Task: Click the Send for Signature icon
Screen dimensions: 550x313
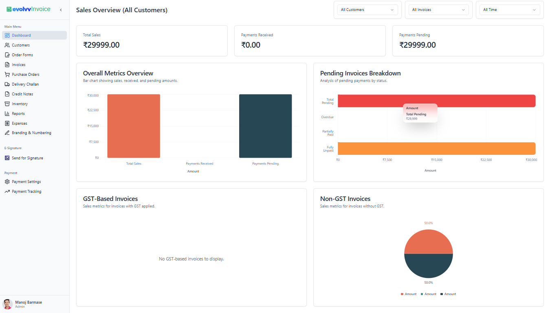Action: (7, 158)
